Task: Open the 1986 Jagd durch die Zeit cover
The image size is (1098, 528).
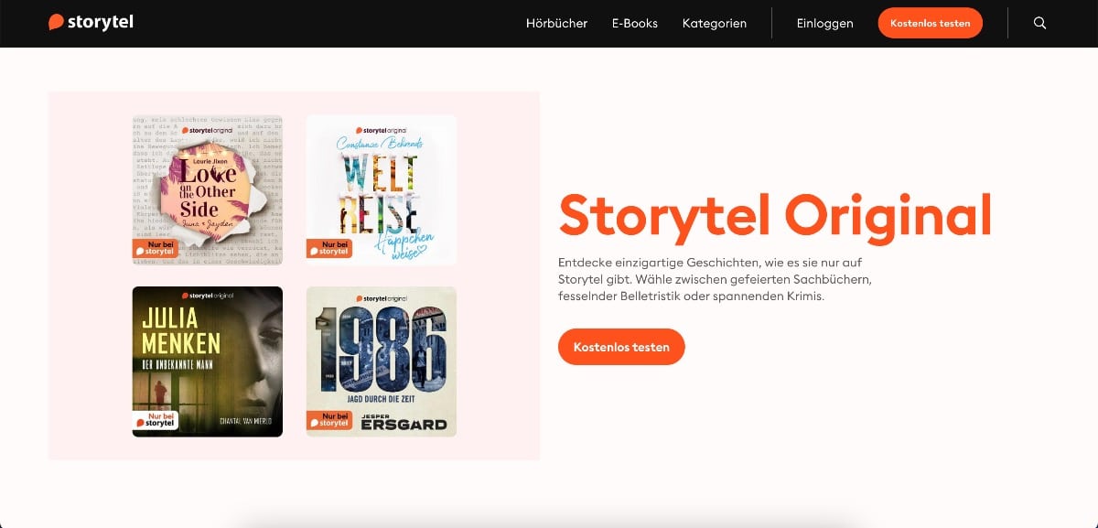Action: coord(382,361)
